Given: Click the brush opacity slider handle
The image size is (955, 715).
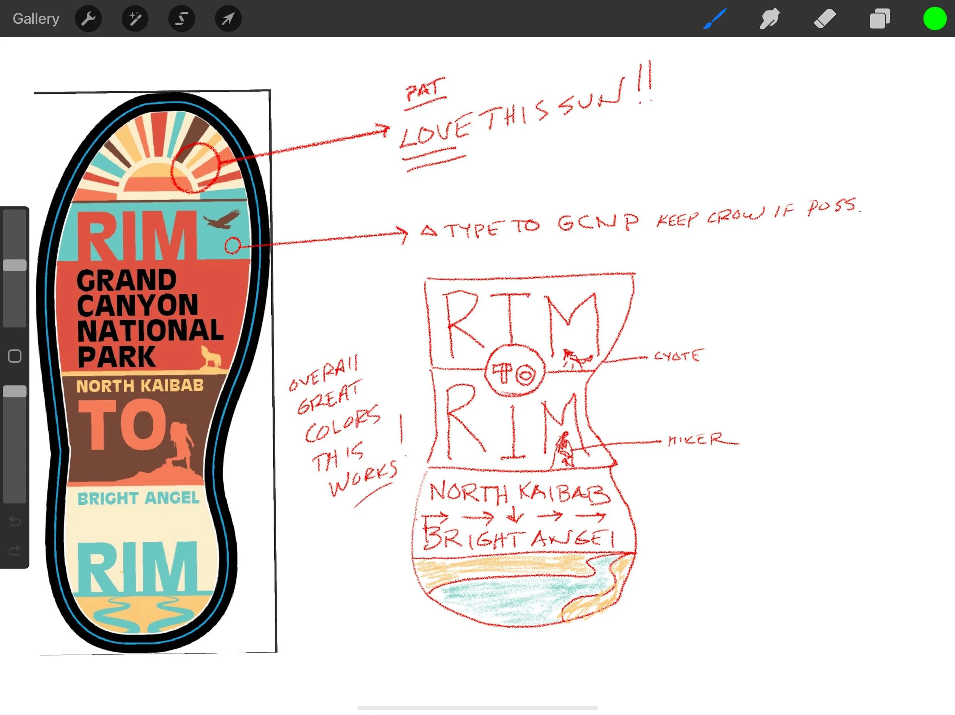Looking at the screenshot, I should 15,391.
